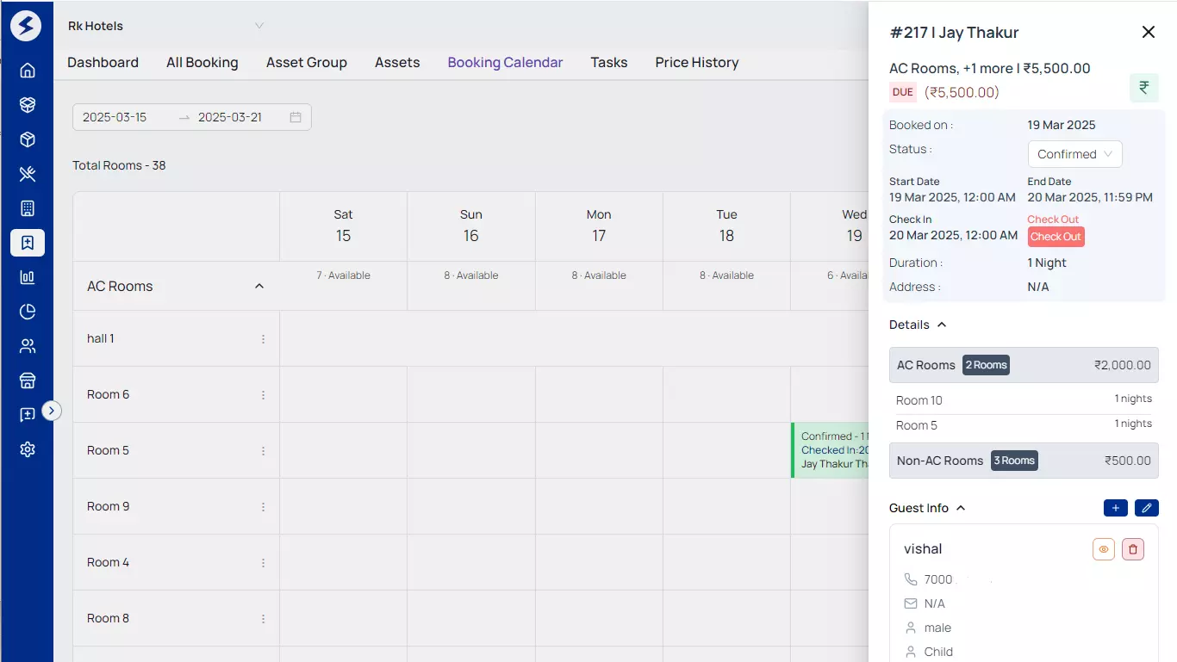Open payment details via the green rupee icon
Viewport: 1177px width, 662px height.
1143,87
